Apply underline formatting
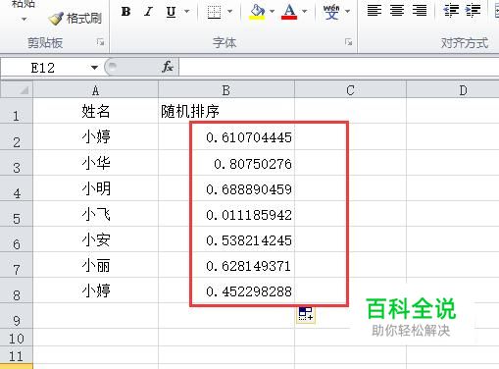499x369 pixels. coord(171,12)
